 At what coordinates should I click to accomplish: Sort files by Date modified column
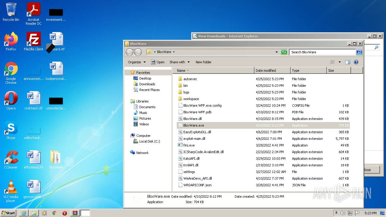click(272, 71)
